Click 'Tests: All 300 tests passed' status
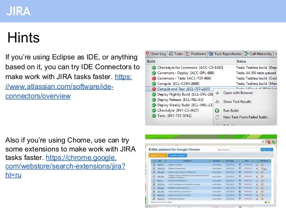Screen dimensions: 286x214 (256, 73)
